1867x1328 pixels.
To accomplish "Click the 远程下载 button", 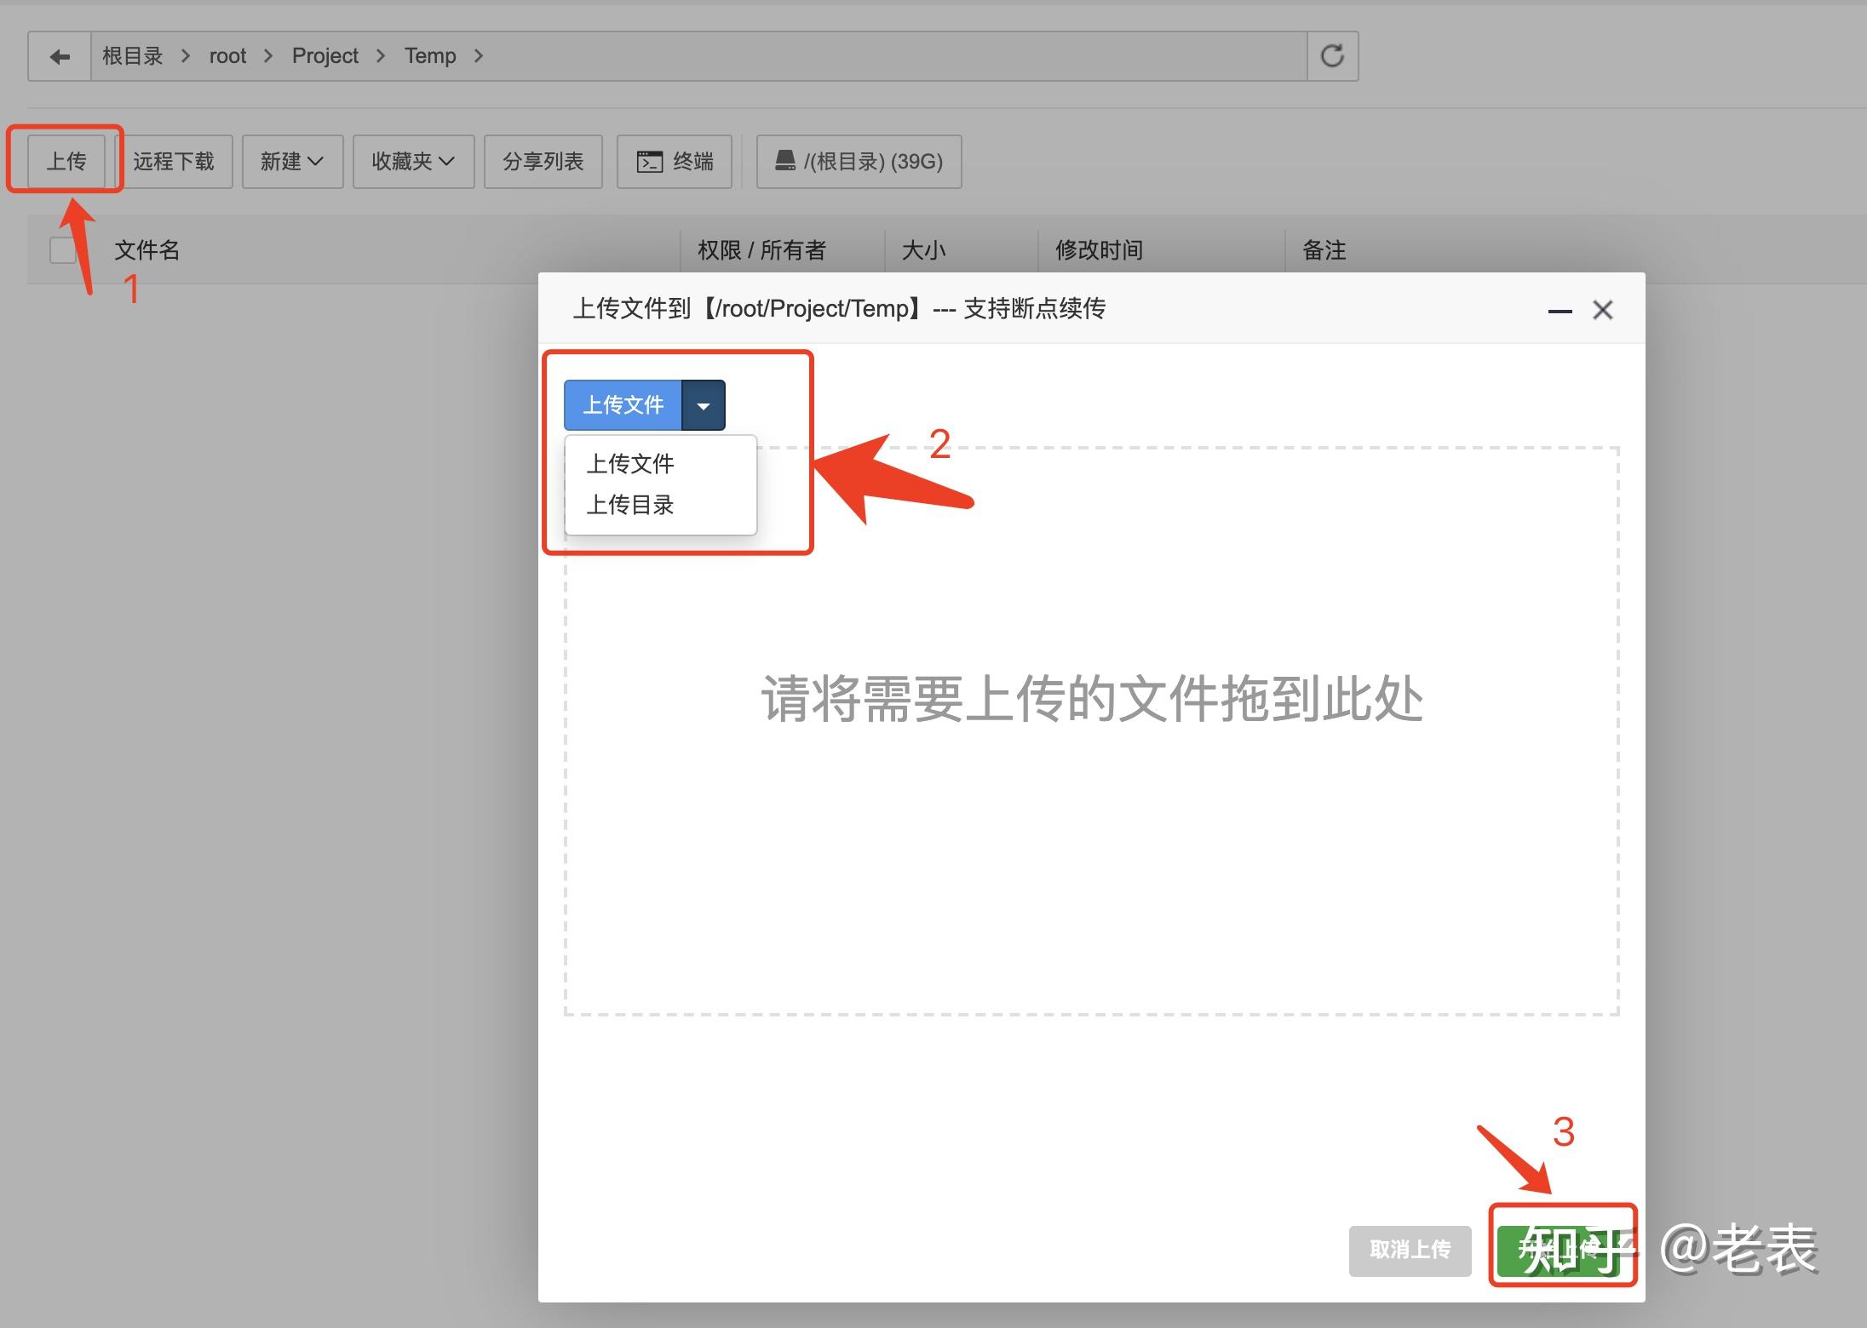I will click(175, 161).
